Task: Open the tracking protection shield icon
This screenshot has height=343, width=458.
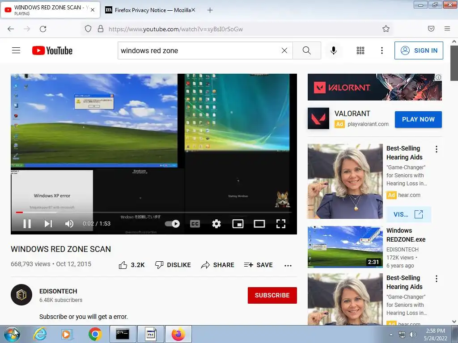Action: point(88,29)
